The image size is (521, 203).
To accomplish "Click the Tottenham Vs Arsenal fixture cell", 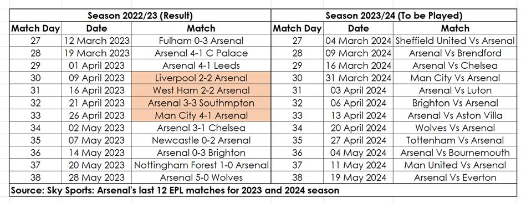I will click(x=455, y=140).
